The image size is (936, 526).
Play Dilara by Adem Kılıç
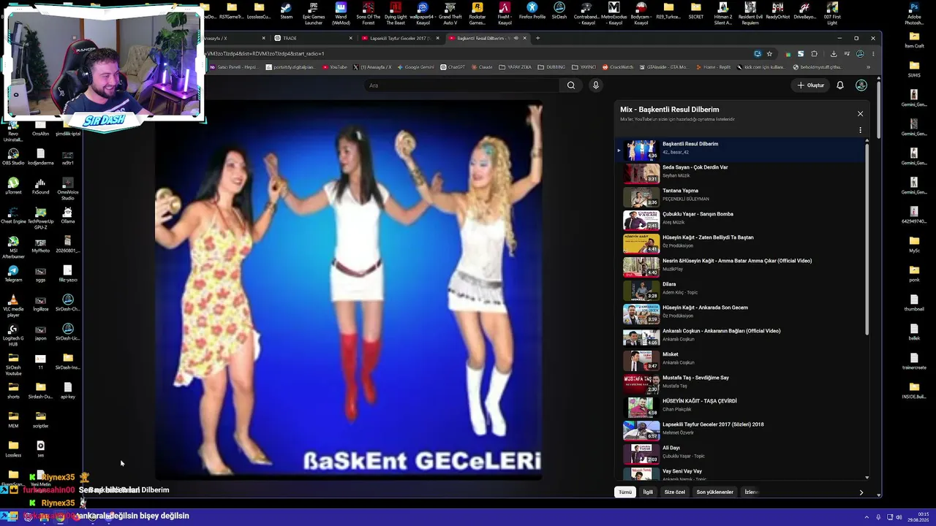click(x=742, y=289)
